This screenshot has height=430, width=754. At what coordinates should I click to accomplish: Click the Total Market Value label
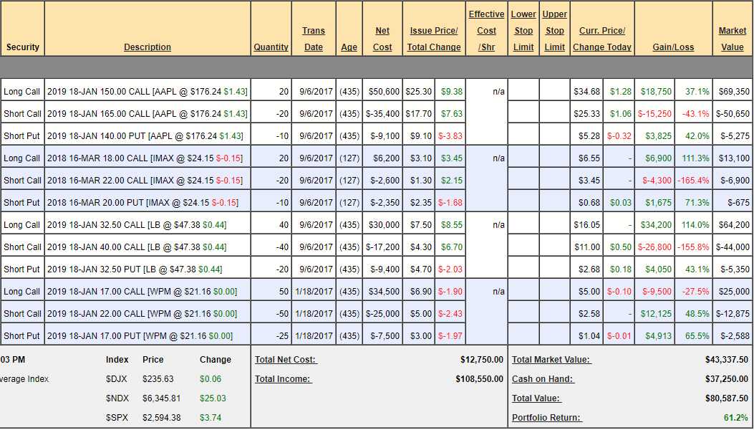point(551,360)
